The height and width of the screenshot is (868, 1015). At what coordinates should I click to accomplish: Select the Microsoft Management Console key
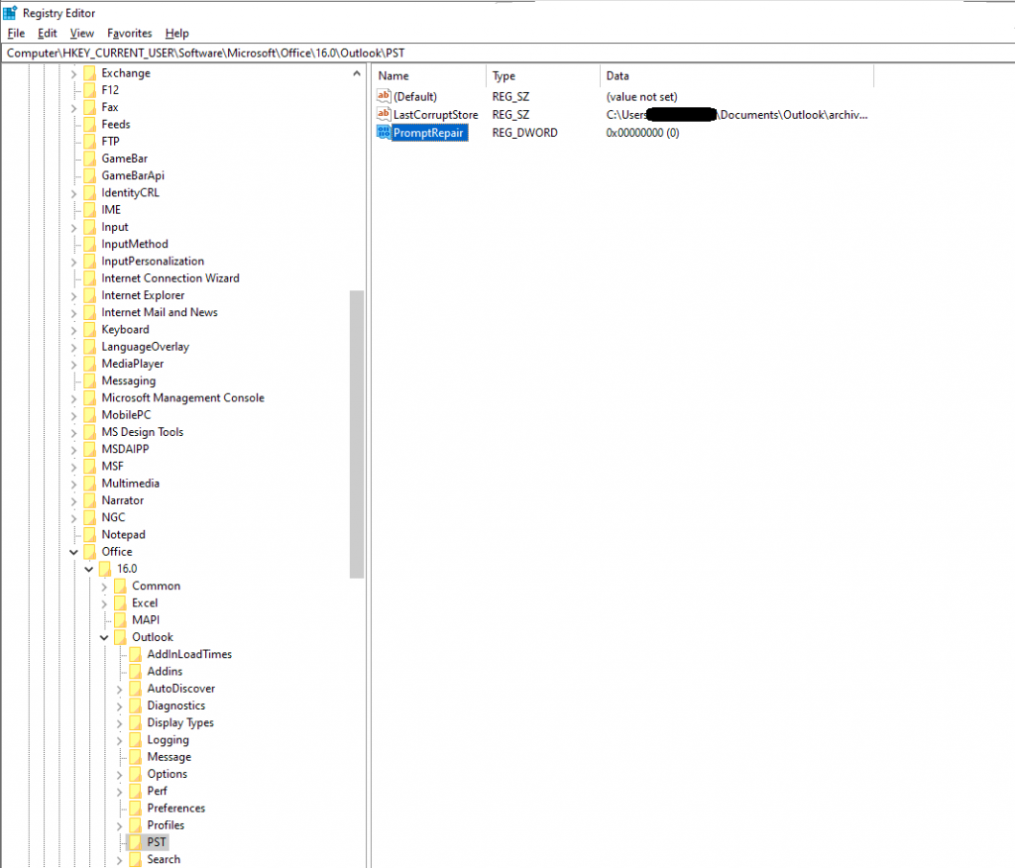pyautogui.click(x=182, y=398)
